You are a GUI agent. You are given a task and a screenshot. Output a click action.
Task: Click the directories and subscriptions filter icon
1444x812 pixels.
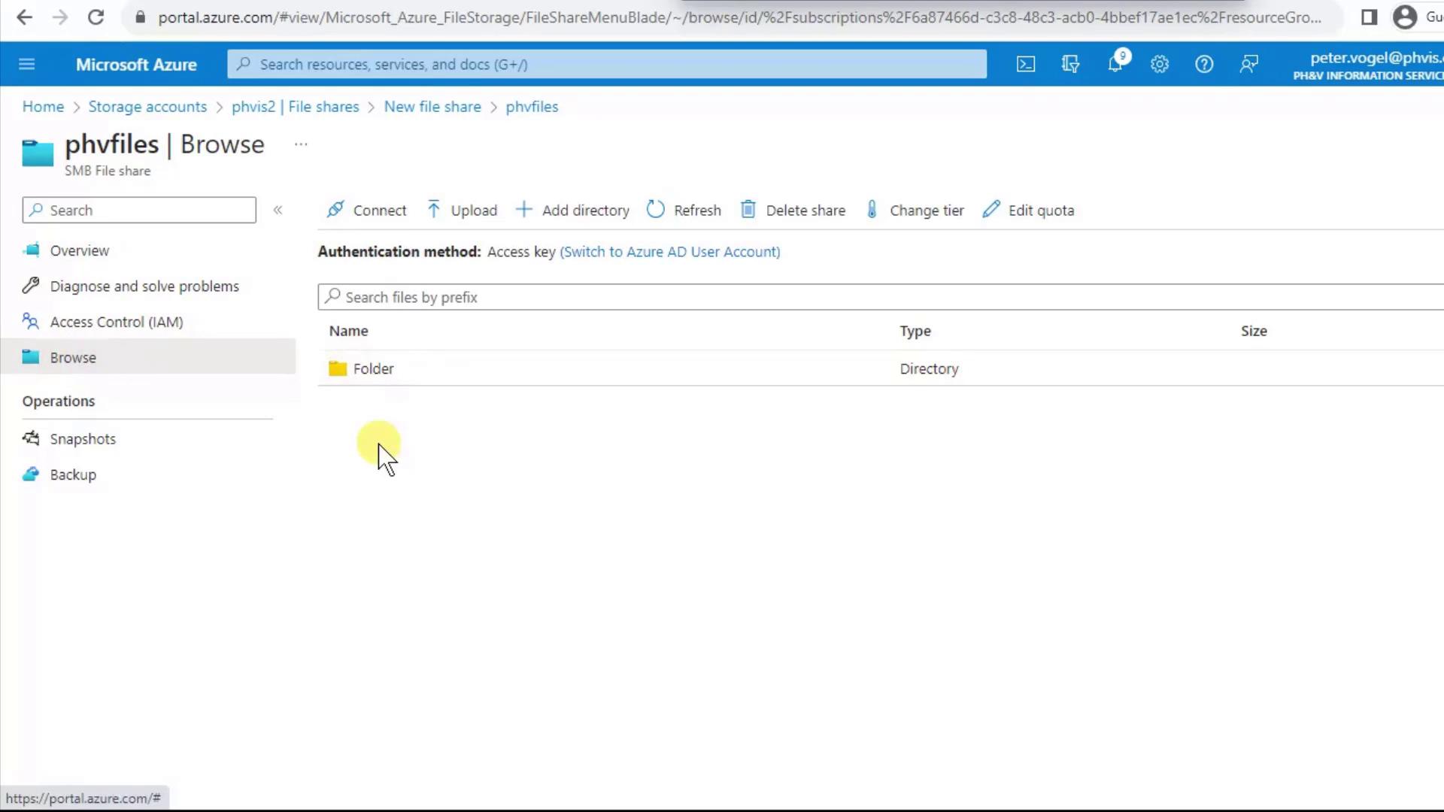pos(1070,65)
